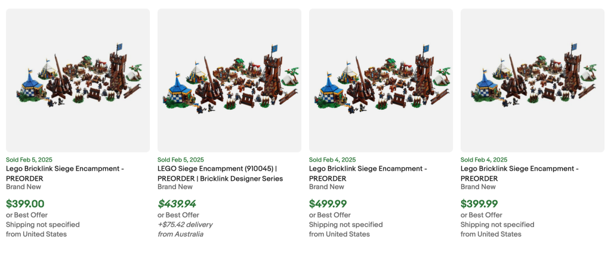Open the $399.00 Siege Encampment listing image

point(78,80)
